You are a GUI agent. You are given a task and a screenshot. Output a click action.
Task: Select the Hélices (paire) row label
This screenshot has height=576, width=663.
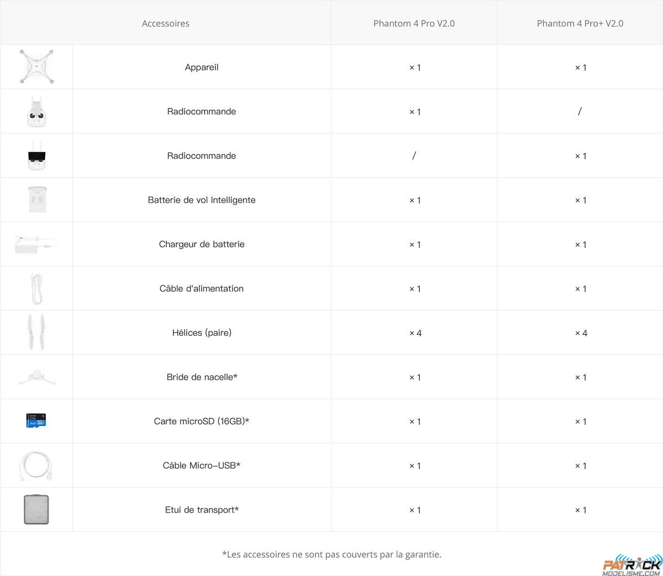click(202, 333)
